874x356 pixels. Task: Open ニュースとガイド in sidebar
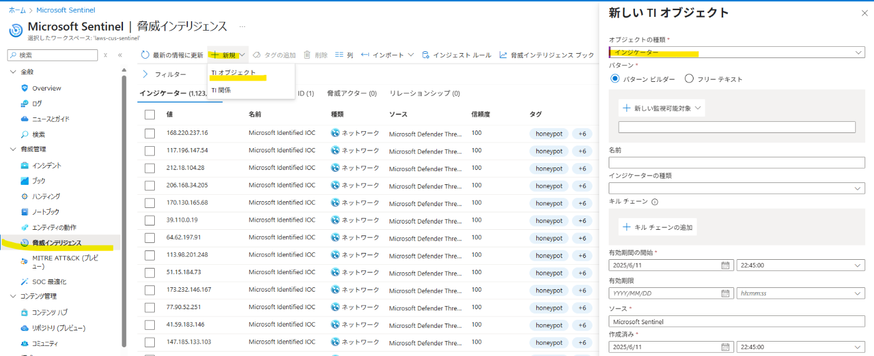[x=51, y=119]
